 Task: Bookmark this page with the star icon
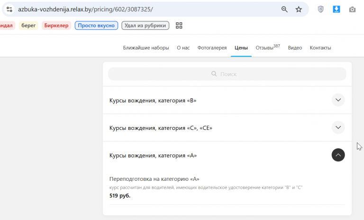(x=299, y=9)
